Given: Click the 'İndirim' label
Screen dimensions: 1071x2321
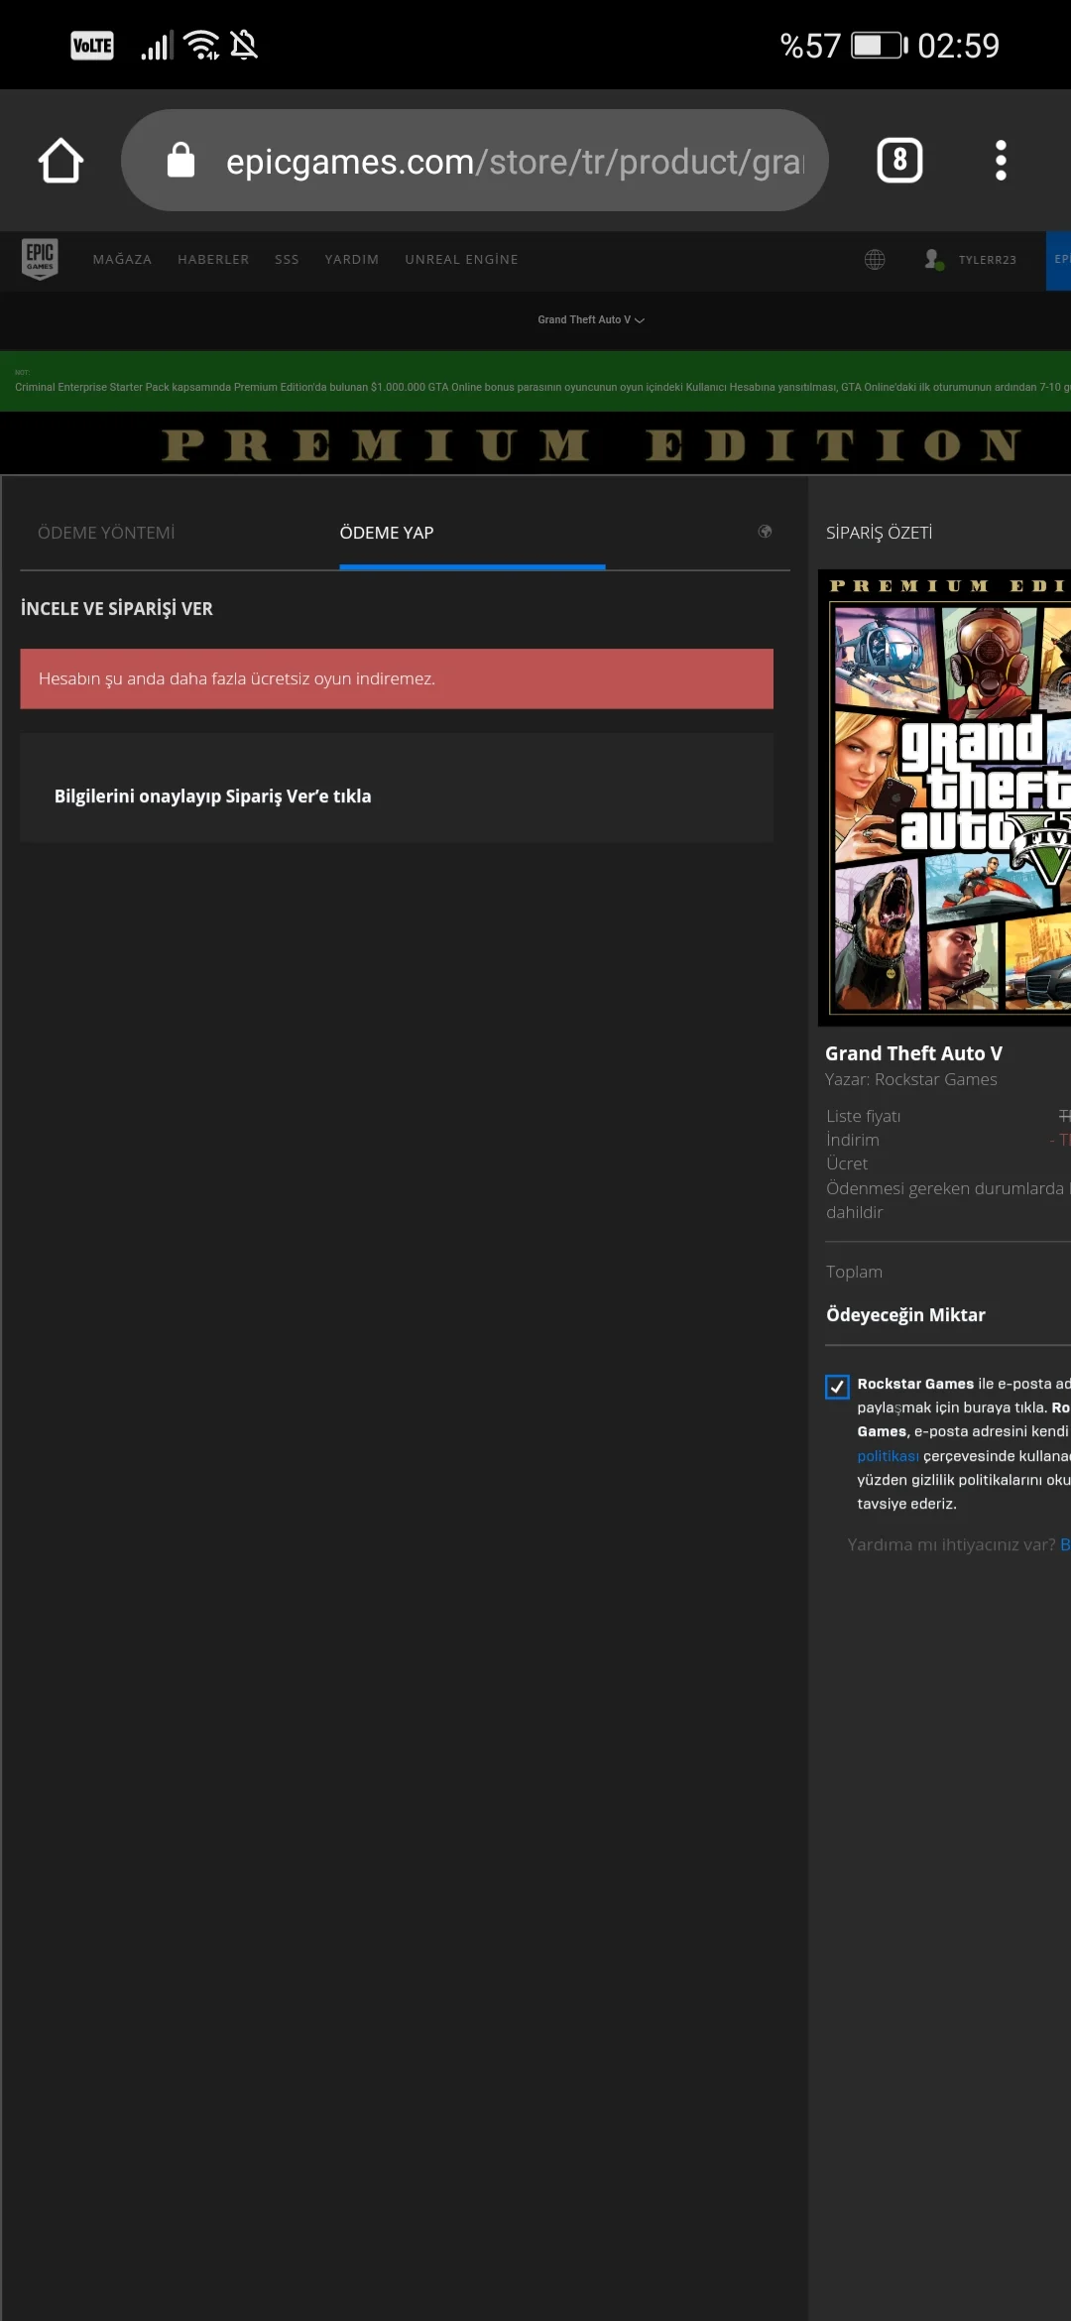Looking at the screenshot, I should coord(853,1140).
